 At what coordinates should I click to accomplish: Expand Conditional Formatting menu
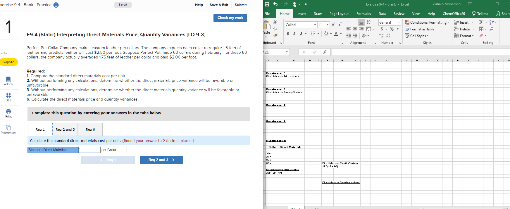[x=427, y=23]
